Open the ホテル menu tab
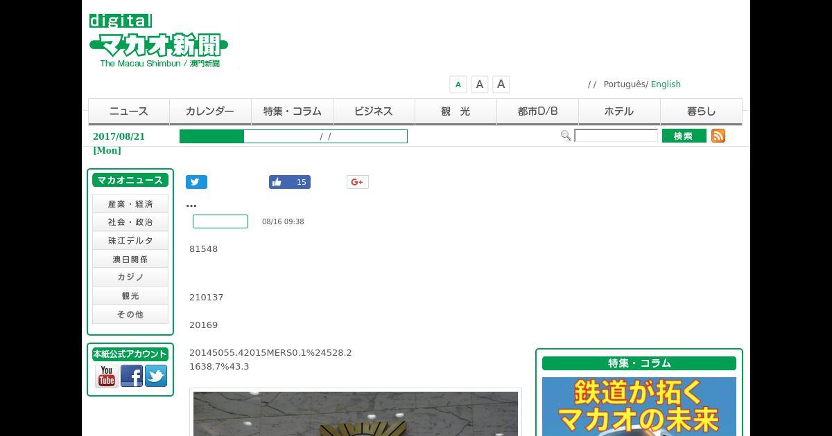Viewport: 832px width, 436px height. tap(619, 111)
